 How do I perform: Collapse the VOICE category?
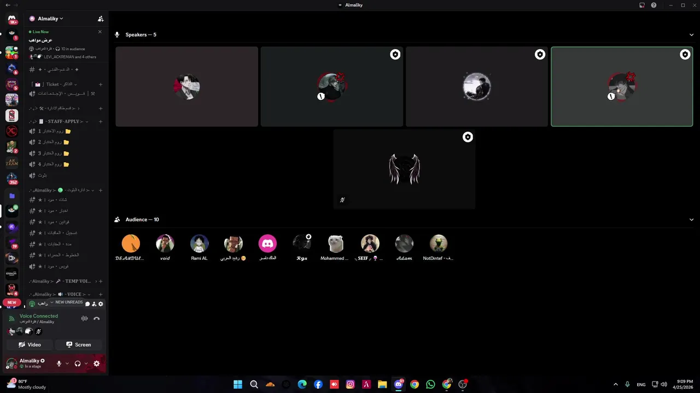click(x=60, y=294)
